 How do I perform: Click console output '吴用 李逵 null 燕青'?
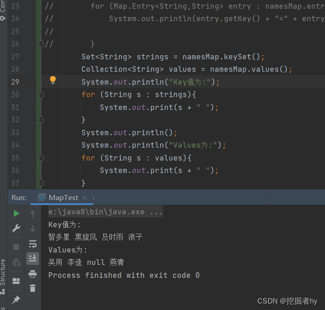(x=86, y=263)
